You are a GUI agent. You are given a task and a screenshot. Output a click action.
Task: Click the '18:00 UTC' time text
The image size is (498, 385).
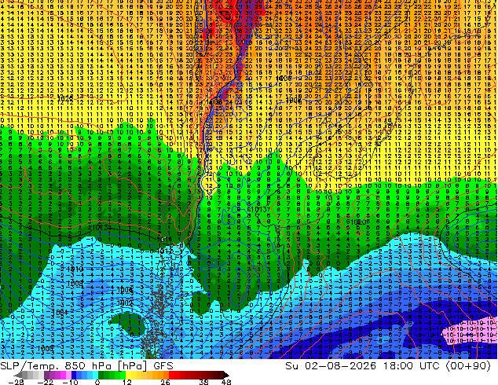pyautogui.click(x=413, y=365)
